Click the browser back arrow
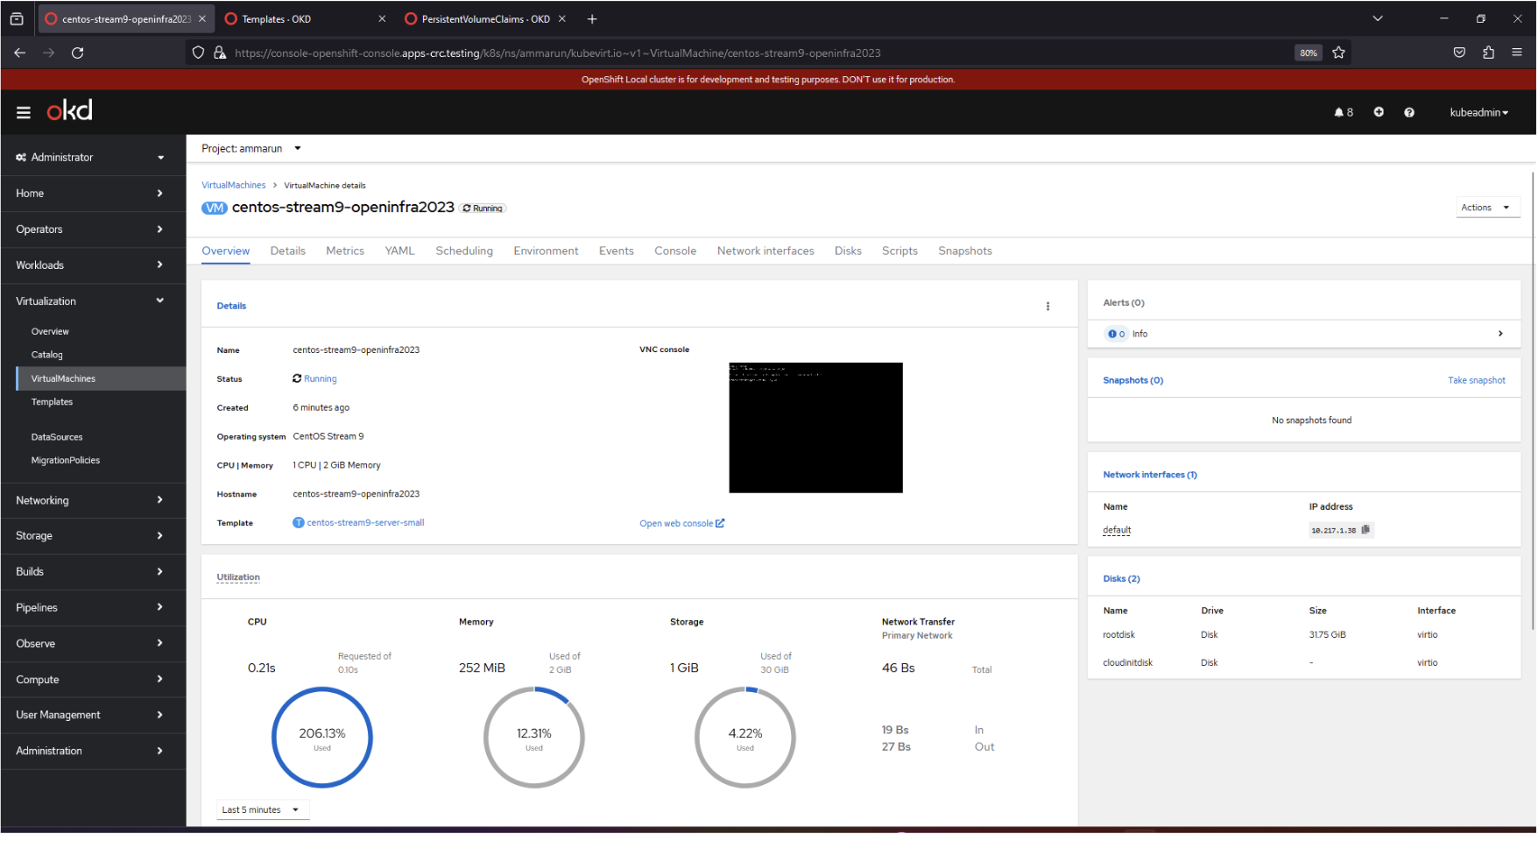The image size is (1538, 848). (x=20, y=53)
